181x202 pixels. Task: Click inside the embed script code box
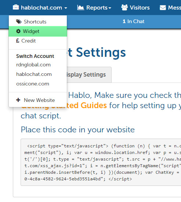(101, 162)
